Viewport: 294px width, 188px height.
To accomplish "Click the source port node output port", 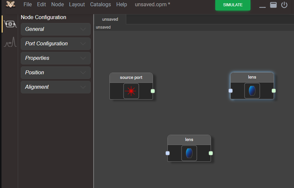I will pos(153,91).
